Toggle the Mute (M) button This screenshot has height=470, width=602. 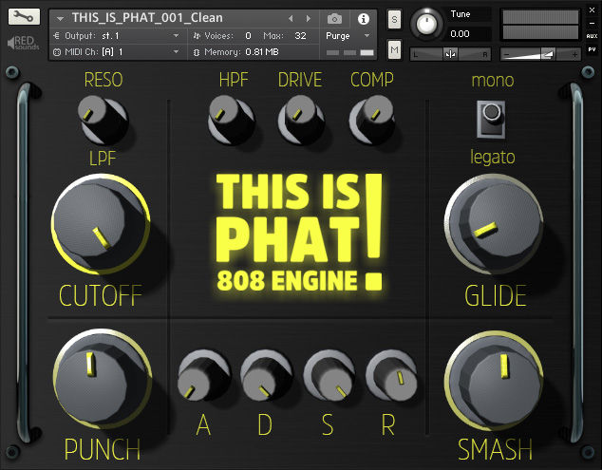(394, 49)
